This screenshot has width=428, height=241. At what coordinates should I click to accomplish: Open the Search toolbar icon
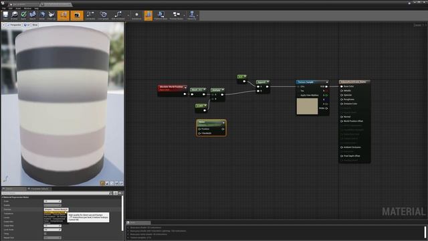tap(33, 15)
